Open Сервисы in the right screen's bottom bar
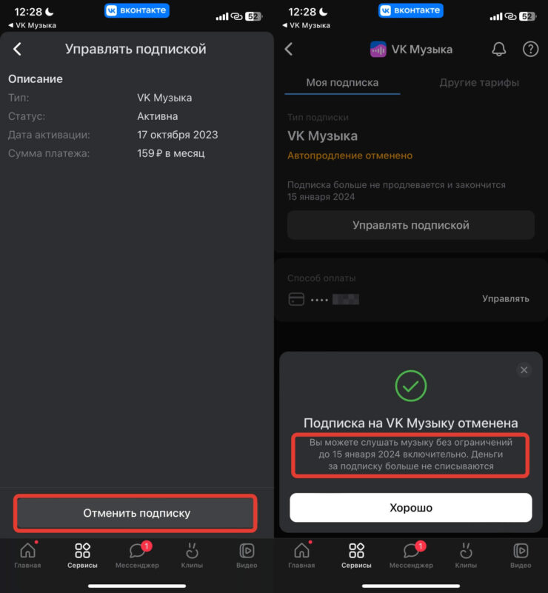The height and width of the screenshot is (593, 548). coord(356,555)
